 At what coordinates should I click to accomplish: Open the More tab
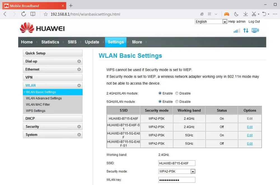tap(137, 42)
